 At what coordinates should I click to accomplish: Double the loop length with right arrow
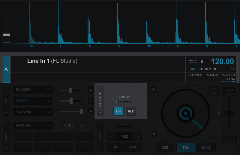pyautogui.click(x=138, y=136)
